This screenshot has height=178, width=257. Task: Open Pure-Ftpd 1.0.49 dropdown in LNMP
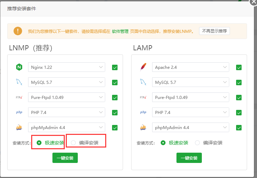[66, 97]
